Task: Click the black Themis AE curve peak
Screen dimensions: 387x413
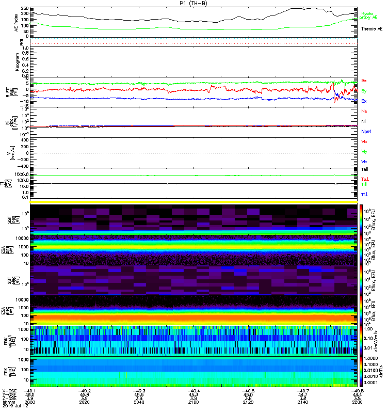Action: coord(313,8)
